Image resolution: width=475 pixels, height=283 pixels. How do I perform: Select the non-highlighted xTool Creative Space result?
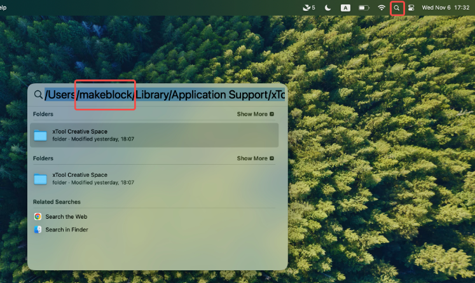coord(154,179)
